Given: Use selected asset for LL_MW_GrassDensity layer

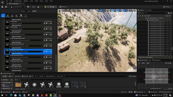Looking at the screenshot, I should pos(44,35).
